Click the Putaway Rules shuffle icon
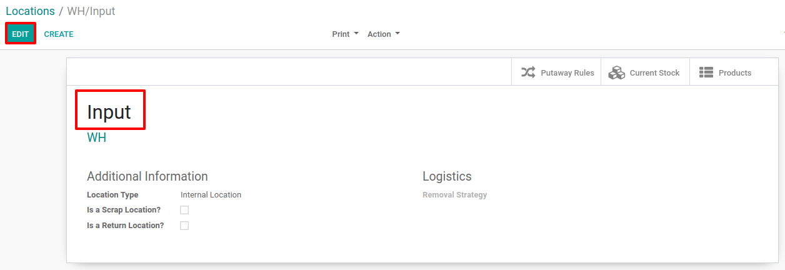Viewport: 785px width, 270px height. pyautogui.click(x=528, y=72)
